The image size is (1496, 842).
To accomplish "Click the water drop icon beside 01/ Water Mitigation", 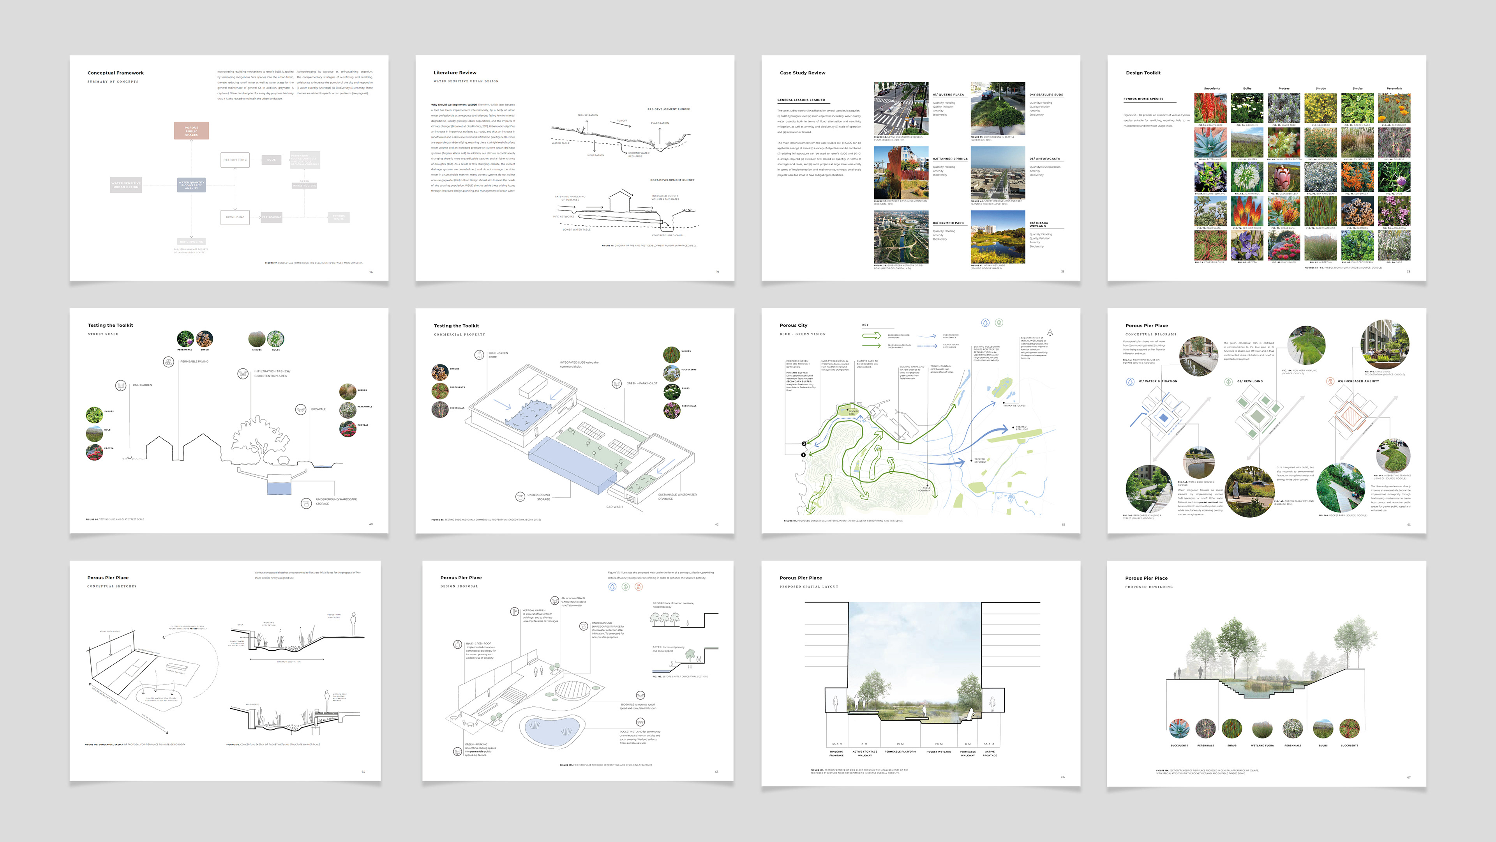I will tap(1130, 382).
